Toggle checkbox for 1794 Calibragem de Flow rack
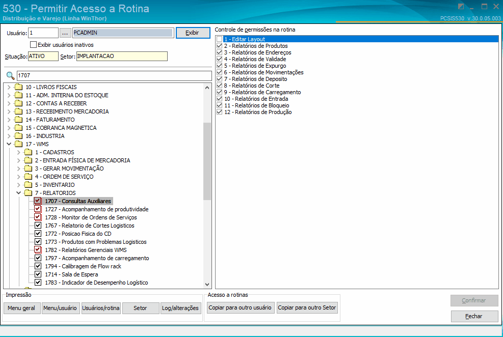Image resolution: width=503 pixels, height=337 pixels. tap(38, 266)
